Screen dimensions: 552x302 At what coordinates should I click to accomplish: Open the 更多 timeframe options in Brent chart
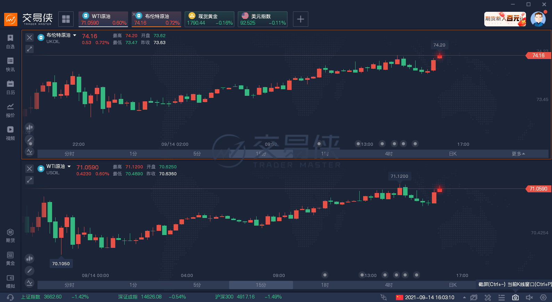point(518,154)
